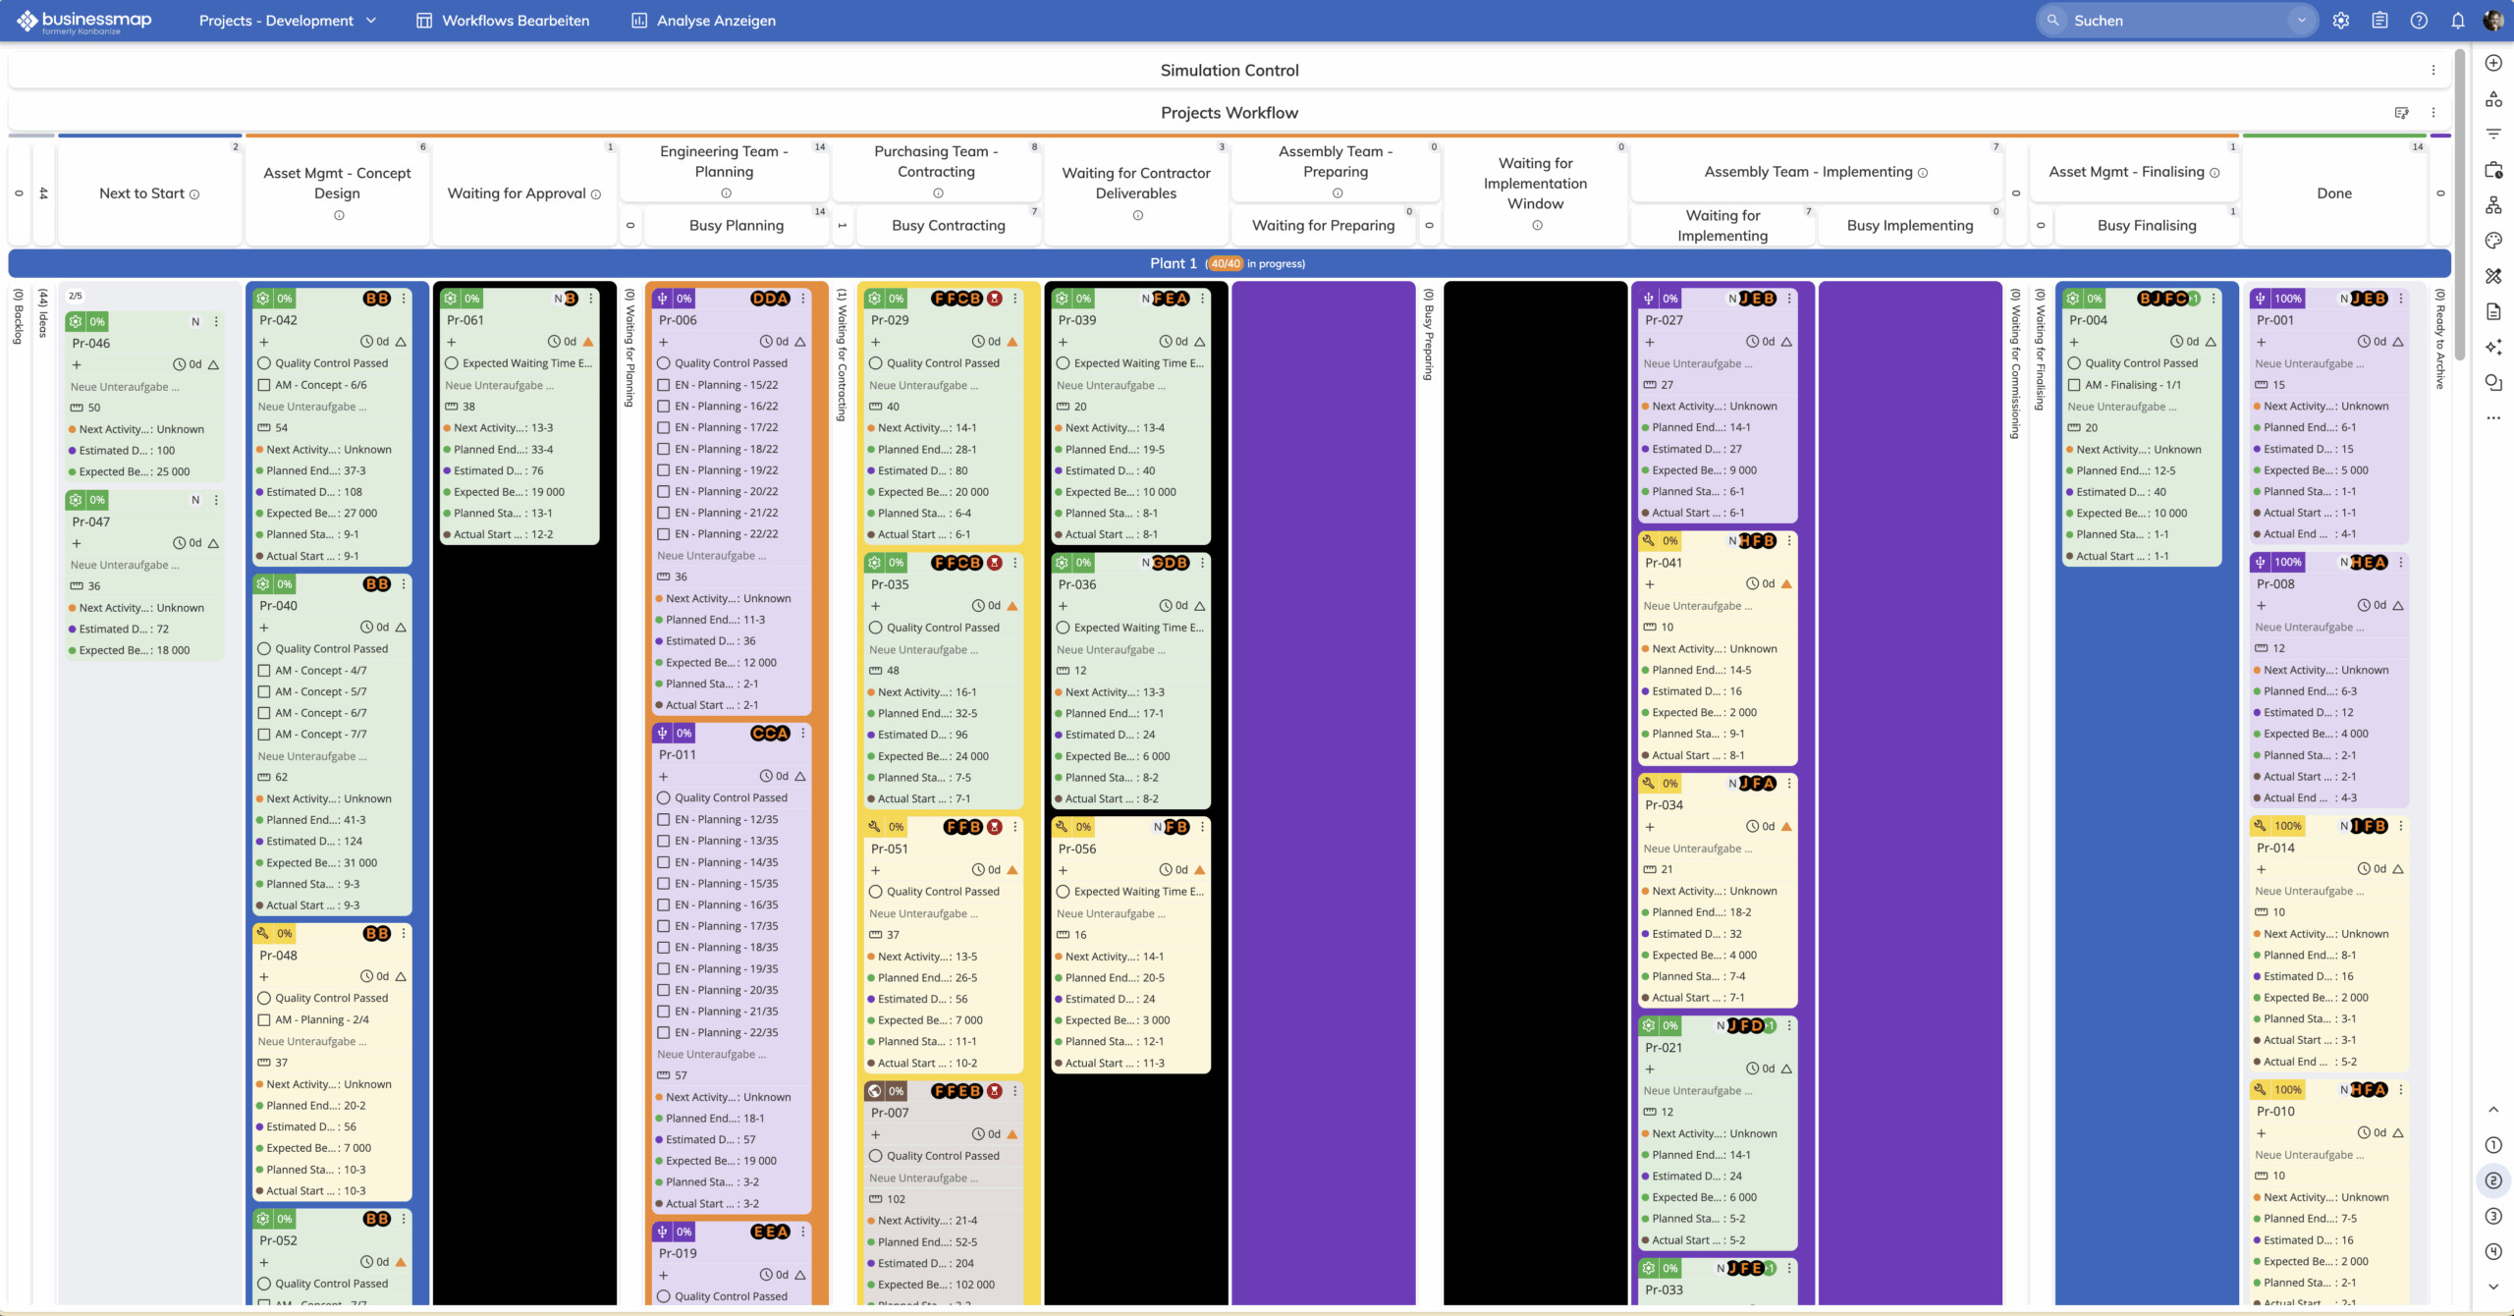Click the Plant 1 swimlane header bar
The height and width of the screenshot is (1316, 2514).
pos(1229,263)
